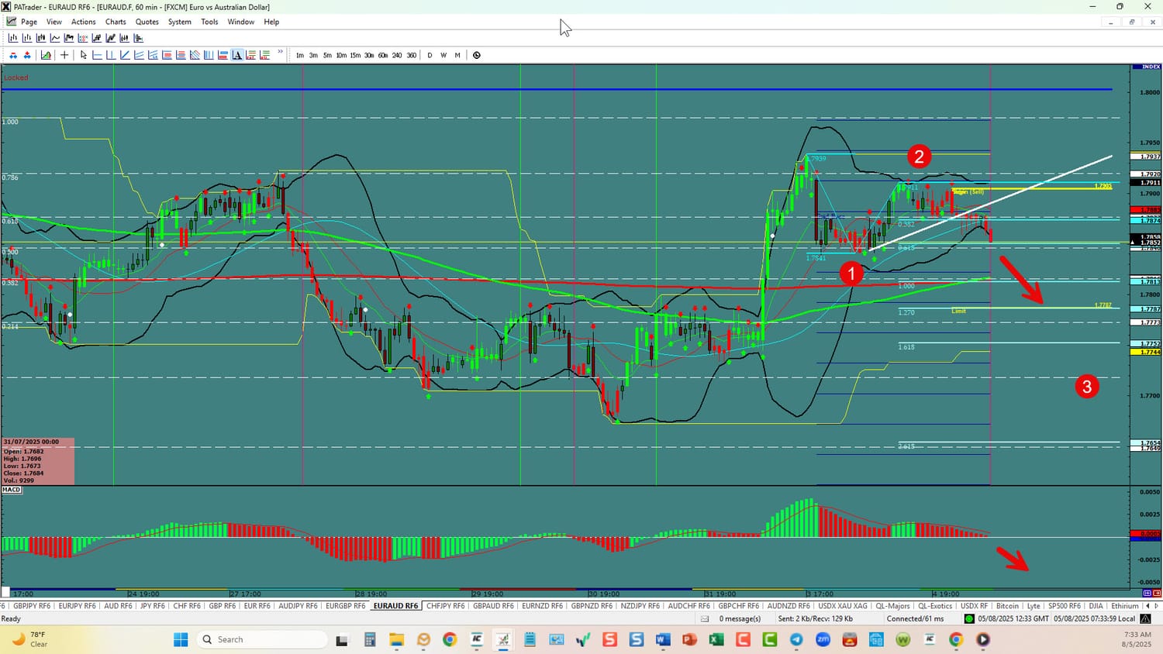Open PowerPoint from the taskbar

click(689, 639)
